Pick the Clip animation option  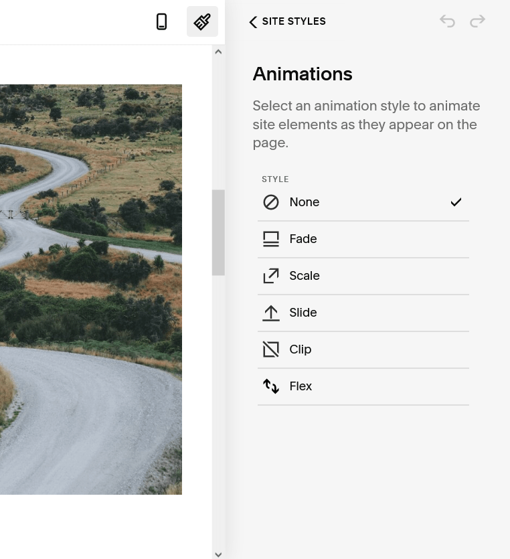click(363, 349)
